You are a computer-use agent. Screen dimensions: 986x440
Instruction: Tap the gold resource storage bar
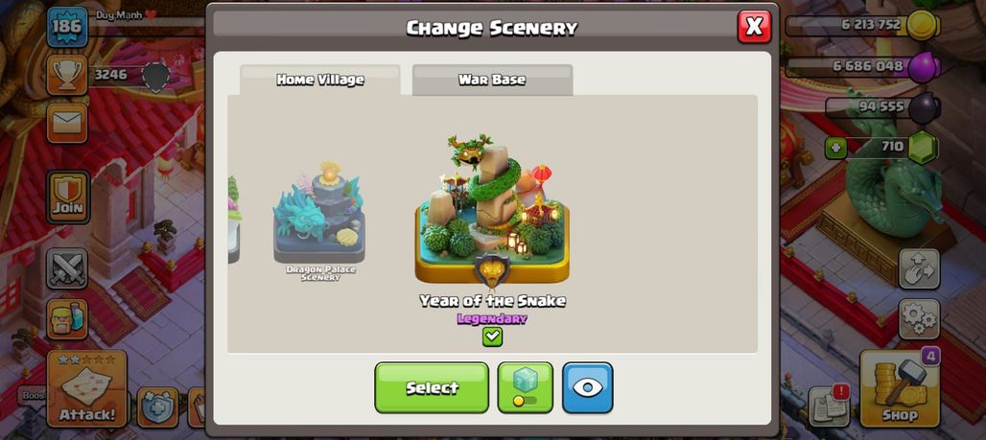click(x=862, y=26)
